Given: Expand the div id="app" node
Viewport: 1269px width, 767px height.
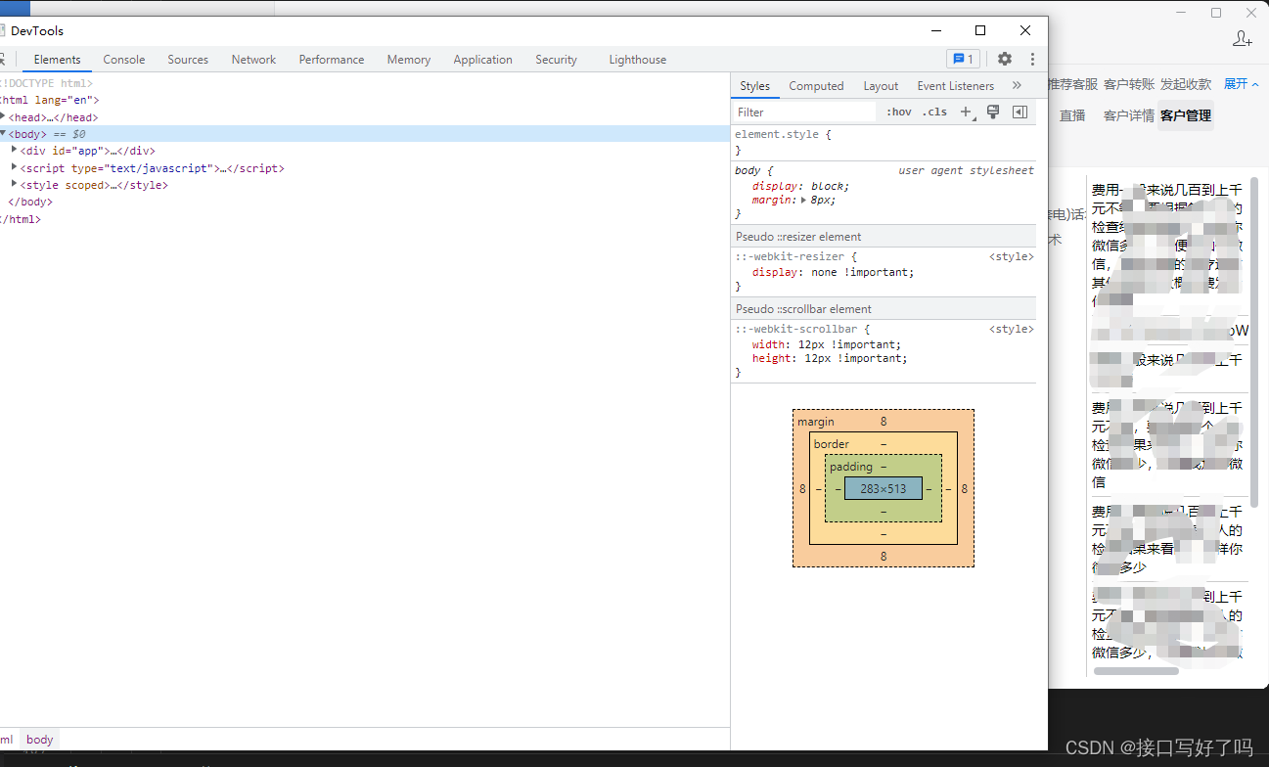Looking at the screenshot, I should pos(15,150).
